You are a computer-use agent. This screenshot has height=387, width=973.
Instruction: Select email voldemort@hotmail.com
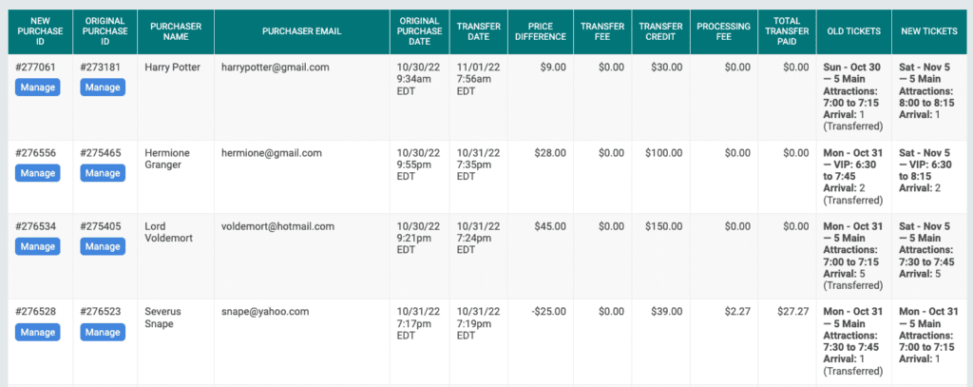pyautogui.click(x=278, y=226)
